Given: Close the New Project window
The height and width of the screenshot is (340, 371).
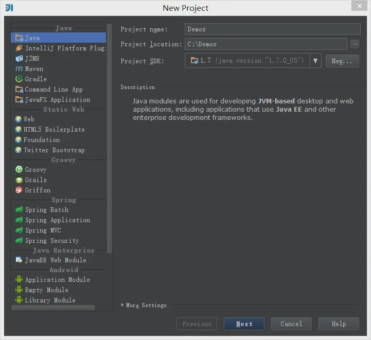Looking at the screenshot, I should point(359,6).
